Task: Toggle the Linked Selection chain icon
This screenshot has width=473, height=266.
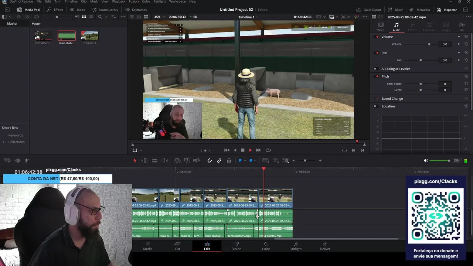Action: pos(219,161)
